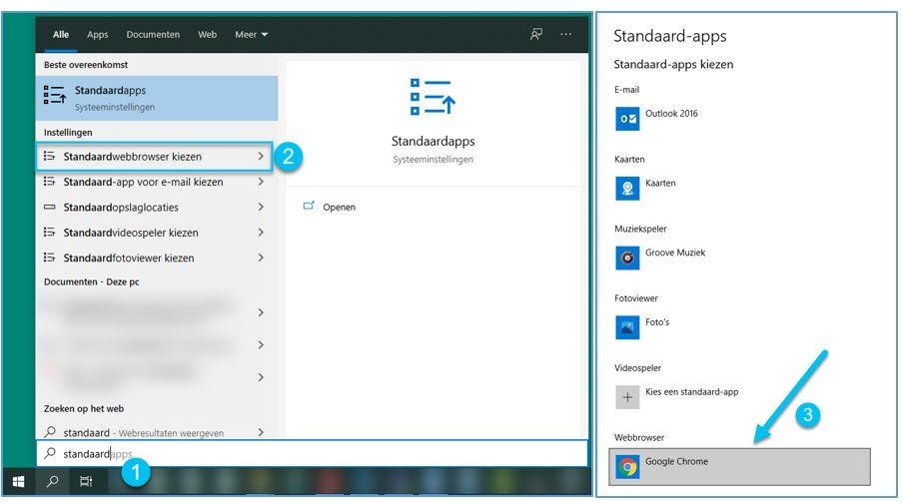Image resolution: width=903 pixels, height=504 pixels.
Task: Click the Groove Muziek icon
Action: click(x=627, y=257)
